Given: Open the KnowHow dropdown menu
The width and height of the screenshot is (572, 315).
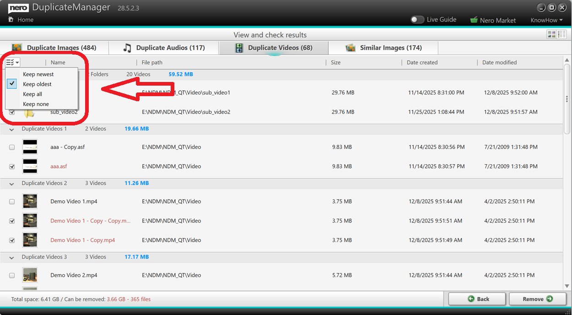Looking at the screenshot, I should (546, 20).
